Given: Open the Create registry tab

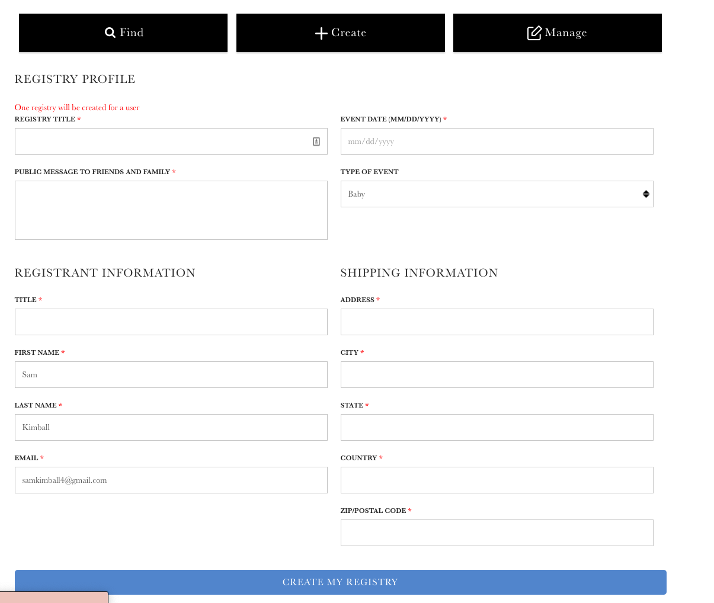Looking at the screenshot, I should tap(341, 33).
